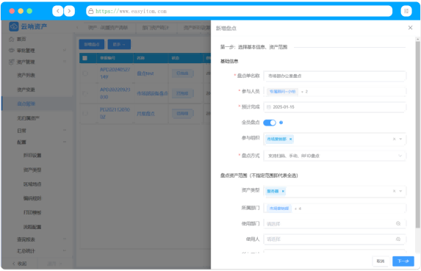Click document number APD20240527149
Image resolution: width=421 pixels, height=271 pixels.
[115, 73]
